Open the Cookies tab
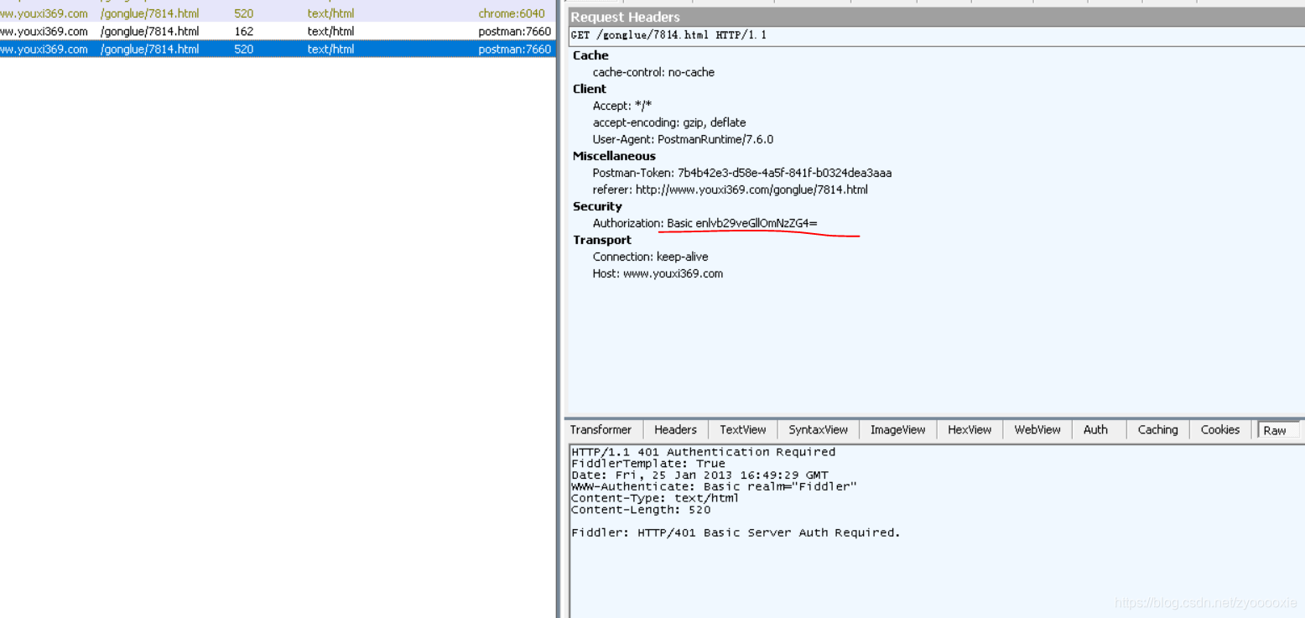Image resolution: width=1305 pixels, height=618 pixels. pyautogui.click(x=1220, y=429)
